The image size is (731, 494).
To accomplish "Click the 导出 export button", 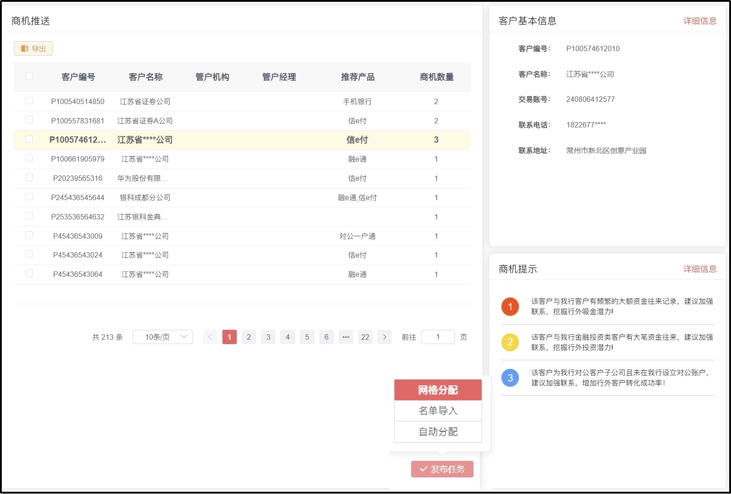I will (33, 48).
